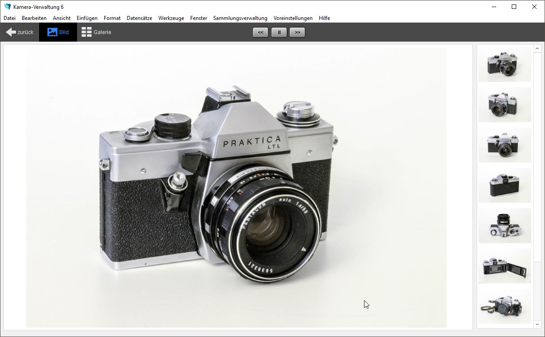Expand the Voreinstellungen menu
Screen dimensions: 545x337
(x=293, y=18)
